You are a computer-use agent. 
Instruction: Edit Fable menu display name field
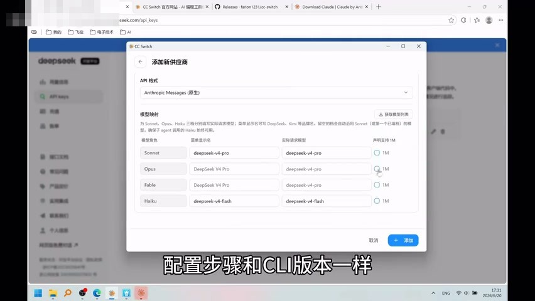click(234, 185)
